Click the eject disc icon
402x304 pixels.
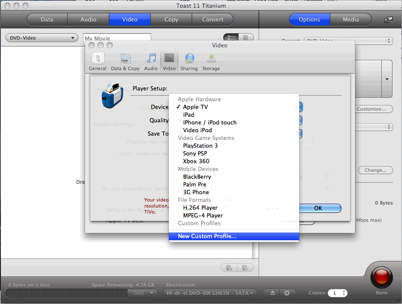[272, 293]
